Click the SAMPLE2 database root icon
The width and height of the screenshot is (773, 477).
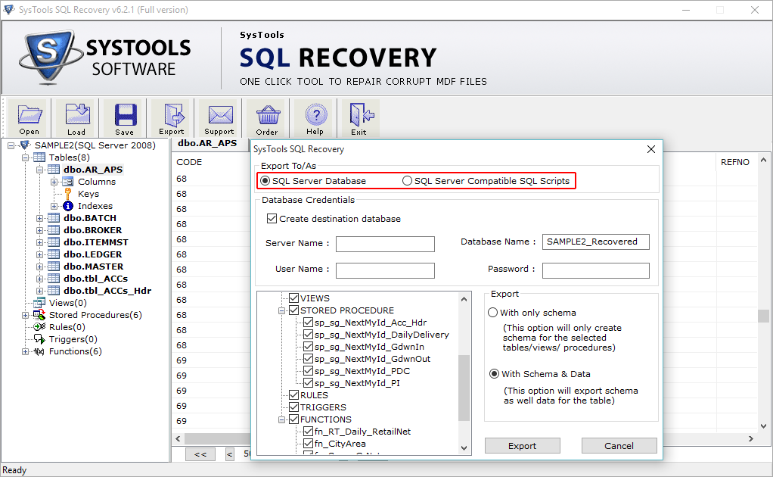pyautogui.click(x=24, y=145)
